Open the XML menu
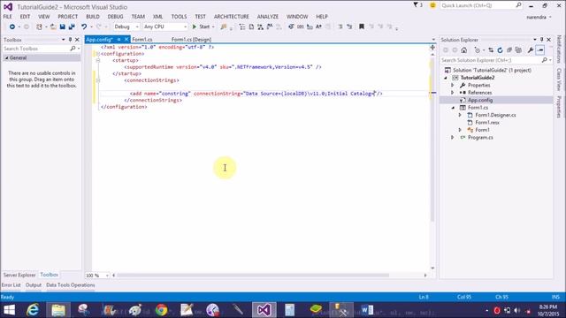 pos(157,17)
